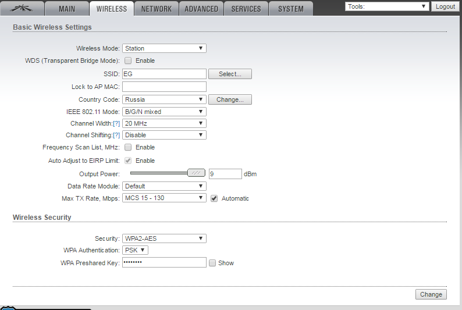Image resolution: width=462 pixels, height=310 pixels.
Task: Open the Channel Width dropdown
Action: (x=164, y=123)
